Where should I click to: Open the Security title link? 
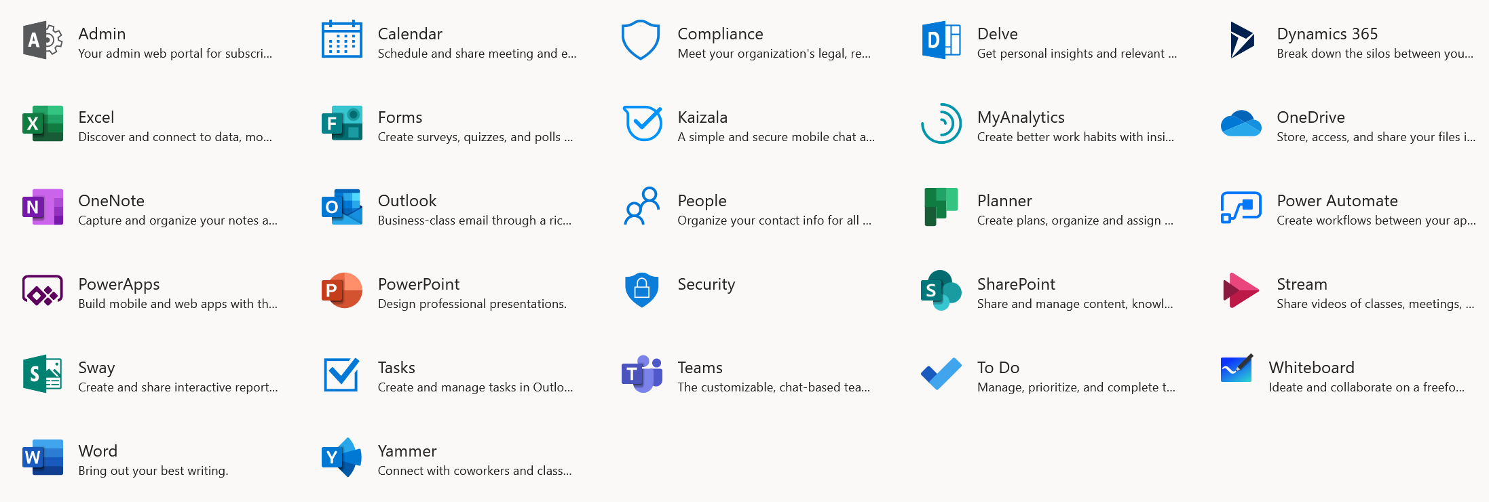tap(706, 284)
